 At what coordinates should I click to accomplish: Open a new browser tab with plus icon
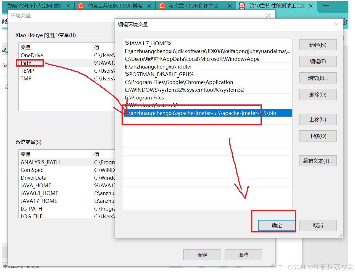coord(326,6)
